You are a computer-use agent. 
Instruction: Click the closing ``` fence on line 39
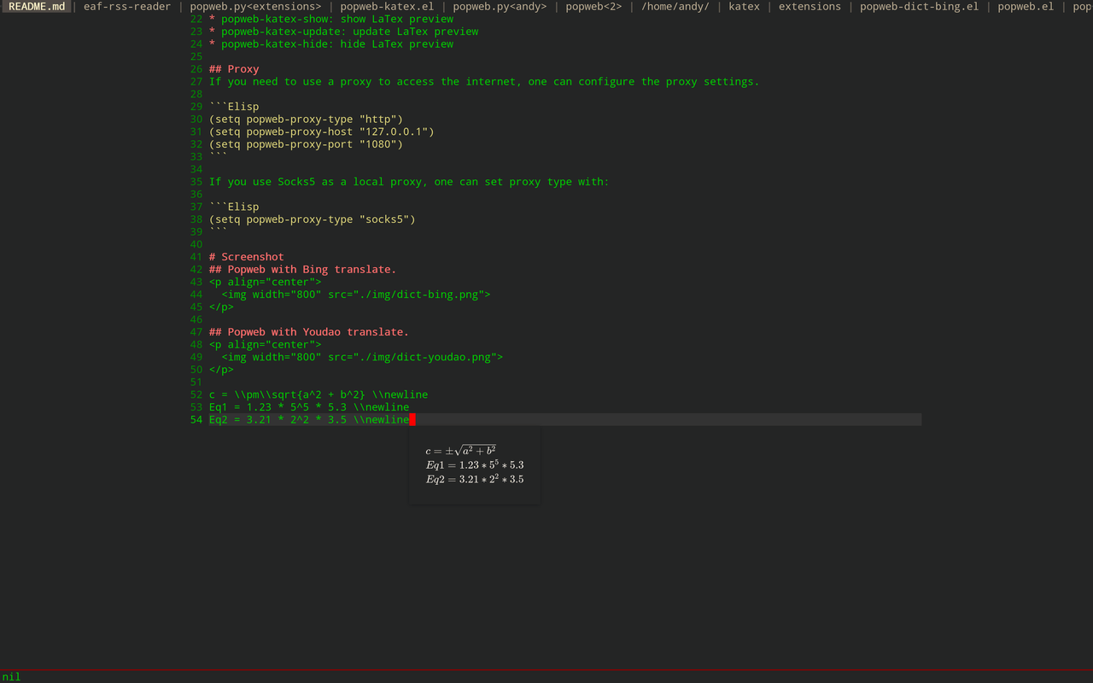coord(219,232)
